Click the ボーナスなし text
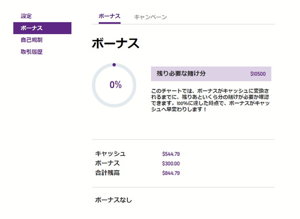300x219 pixels. [x=114, y=200]
